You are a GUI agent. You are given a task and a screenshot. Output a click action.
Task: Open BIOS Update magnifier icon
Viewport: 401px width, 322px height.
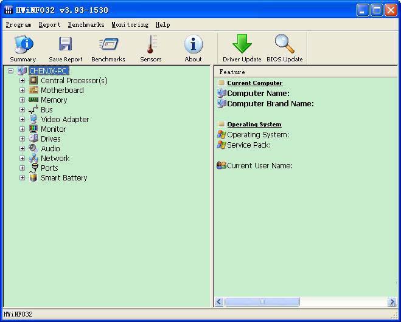click(x=284, y=48)
